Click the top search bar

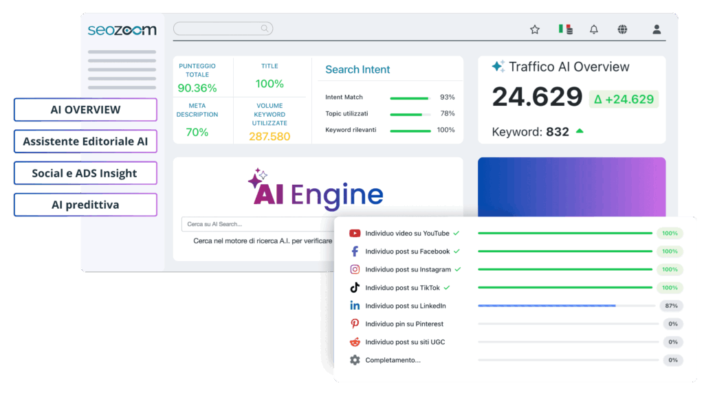click(x=223, y=29)
